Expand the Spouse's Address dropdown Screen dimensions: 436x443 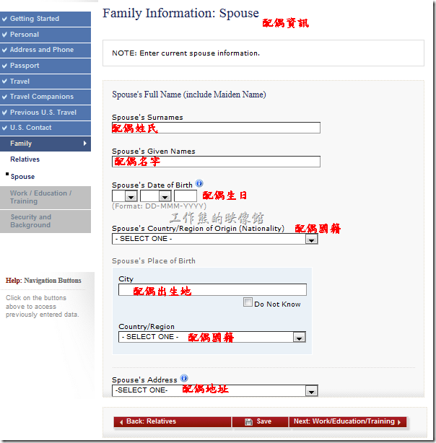(215, 390)
